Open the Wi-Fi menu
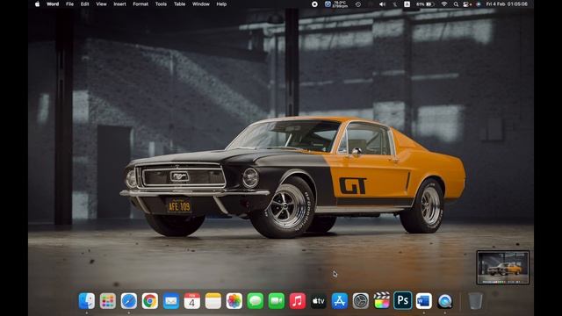562x316 pixels. click(444, 4)
